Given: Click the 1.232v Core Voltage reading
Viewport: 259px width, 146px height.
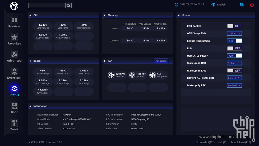Looking at the screenshot, I should click(43, 26).
